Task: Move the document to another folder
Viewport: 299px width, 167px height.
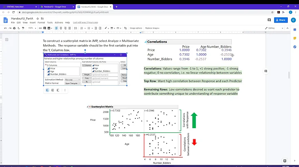Action: pyautogui.click(x=42, y=19)
